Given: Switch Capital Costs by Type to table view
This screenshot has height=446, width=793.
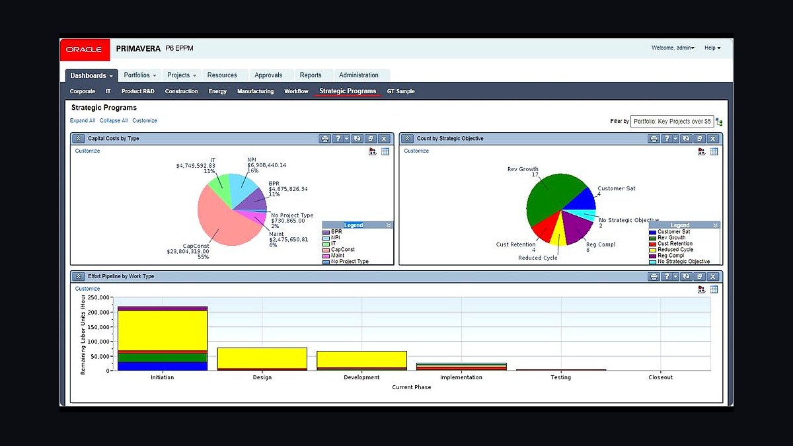Looking at the screenshot, I should click(385, 151).
